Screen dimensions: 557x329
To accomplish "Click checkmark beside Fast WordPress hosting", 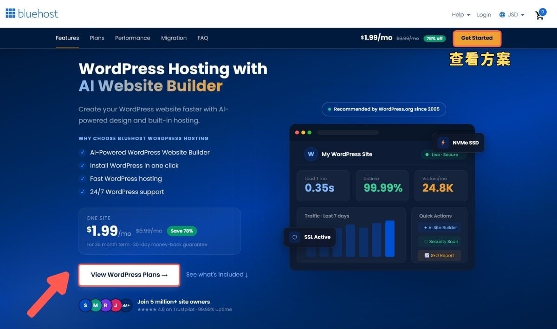I will 82,179.
